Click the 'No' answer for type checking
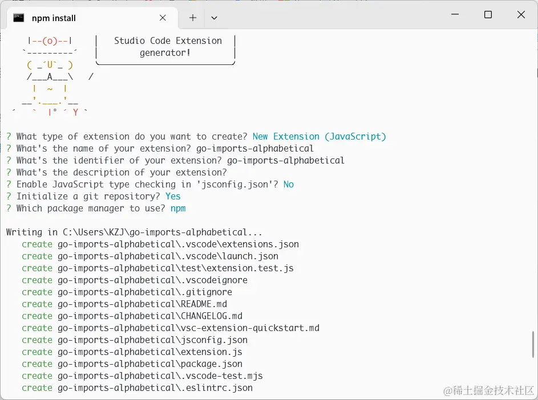 pos(289,185)
